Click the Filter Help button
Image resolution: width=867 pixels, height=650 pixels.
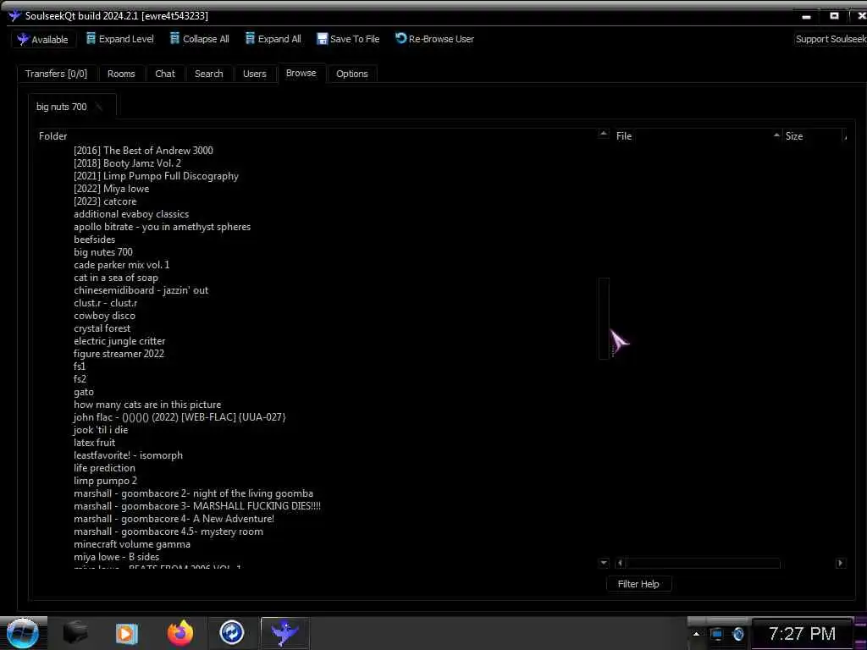[638, 584]
